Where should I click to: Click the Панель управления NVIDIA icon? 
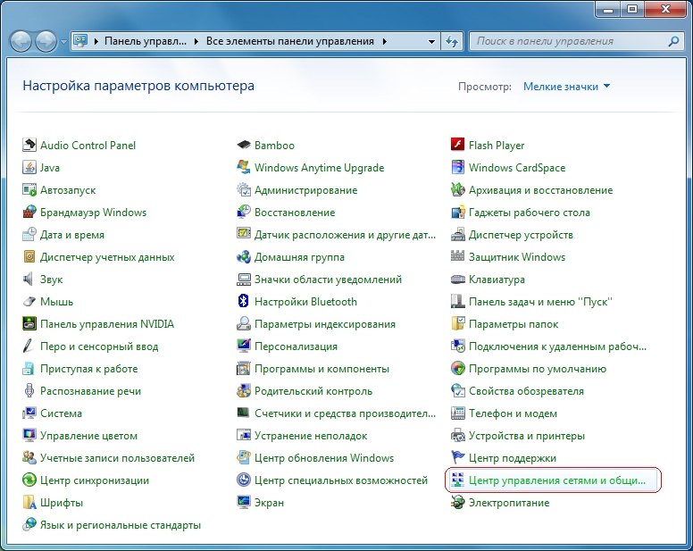point(29,324)
